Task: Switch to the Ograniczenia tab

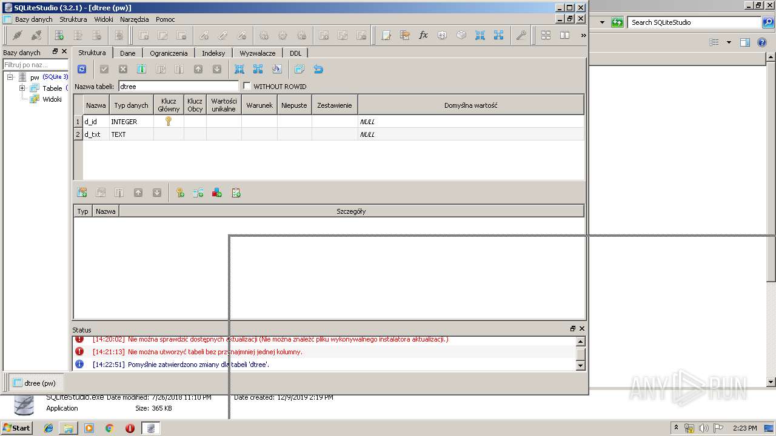Action: click(169, 53)
